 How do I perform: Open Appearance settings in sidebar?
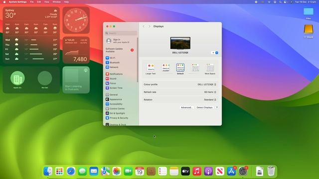click(x=114, y=99)
